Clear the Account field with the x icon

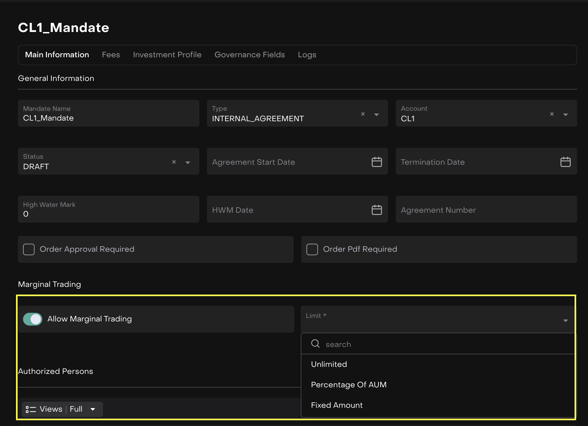(552, 114)
